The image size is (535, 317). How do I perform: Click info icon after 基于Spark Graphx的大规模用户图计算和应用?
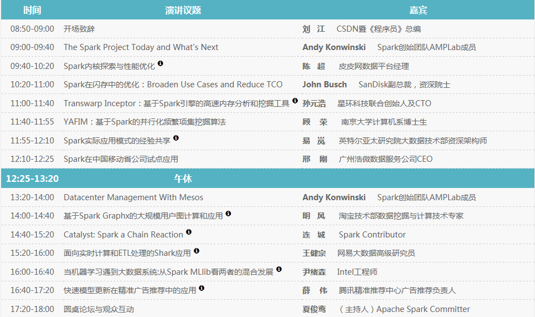229,214
